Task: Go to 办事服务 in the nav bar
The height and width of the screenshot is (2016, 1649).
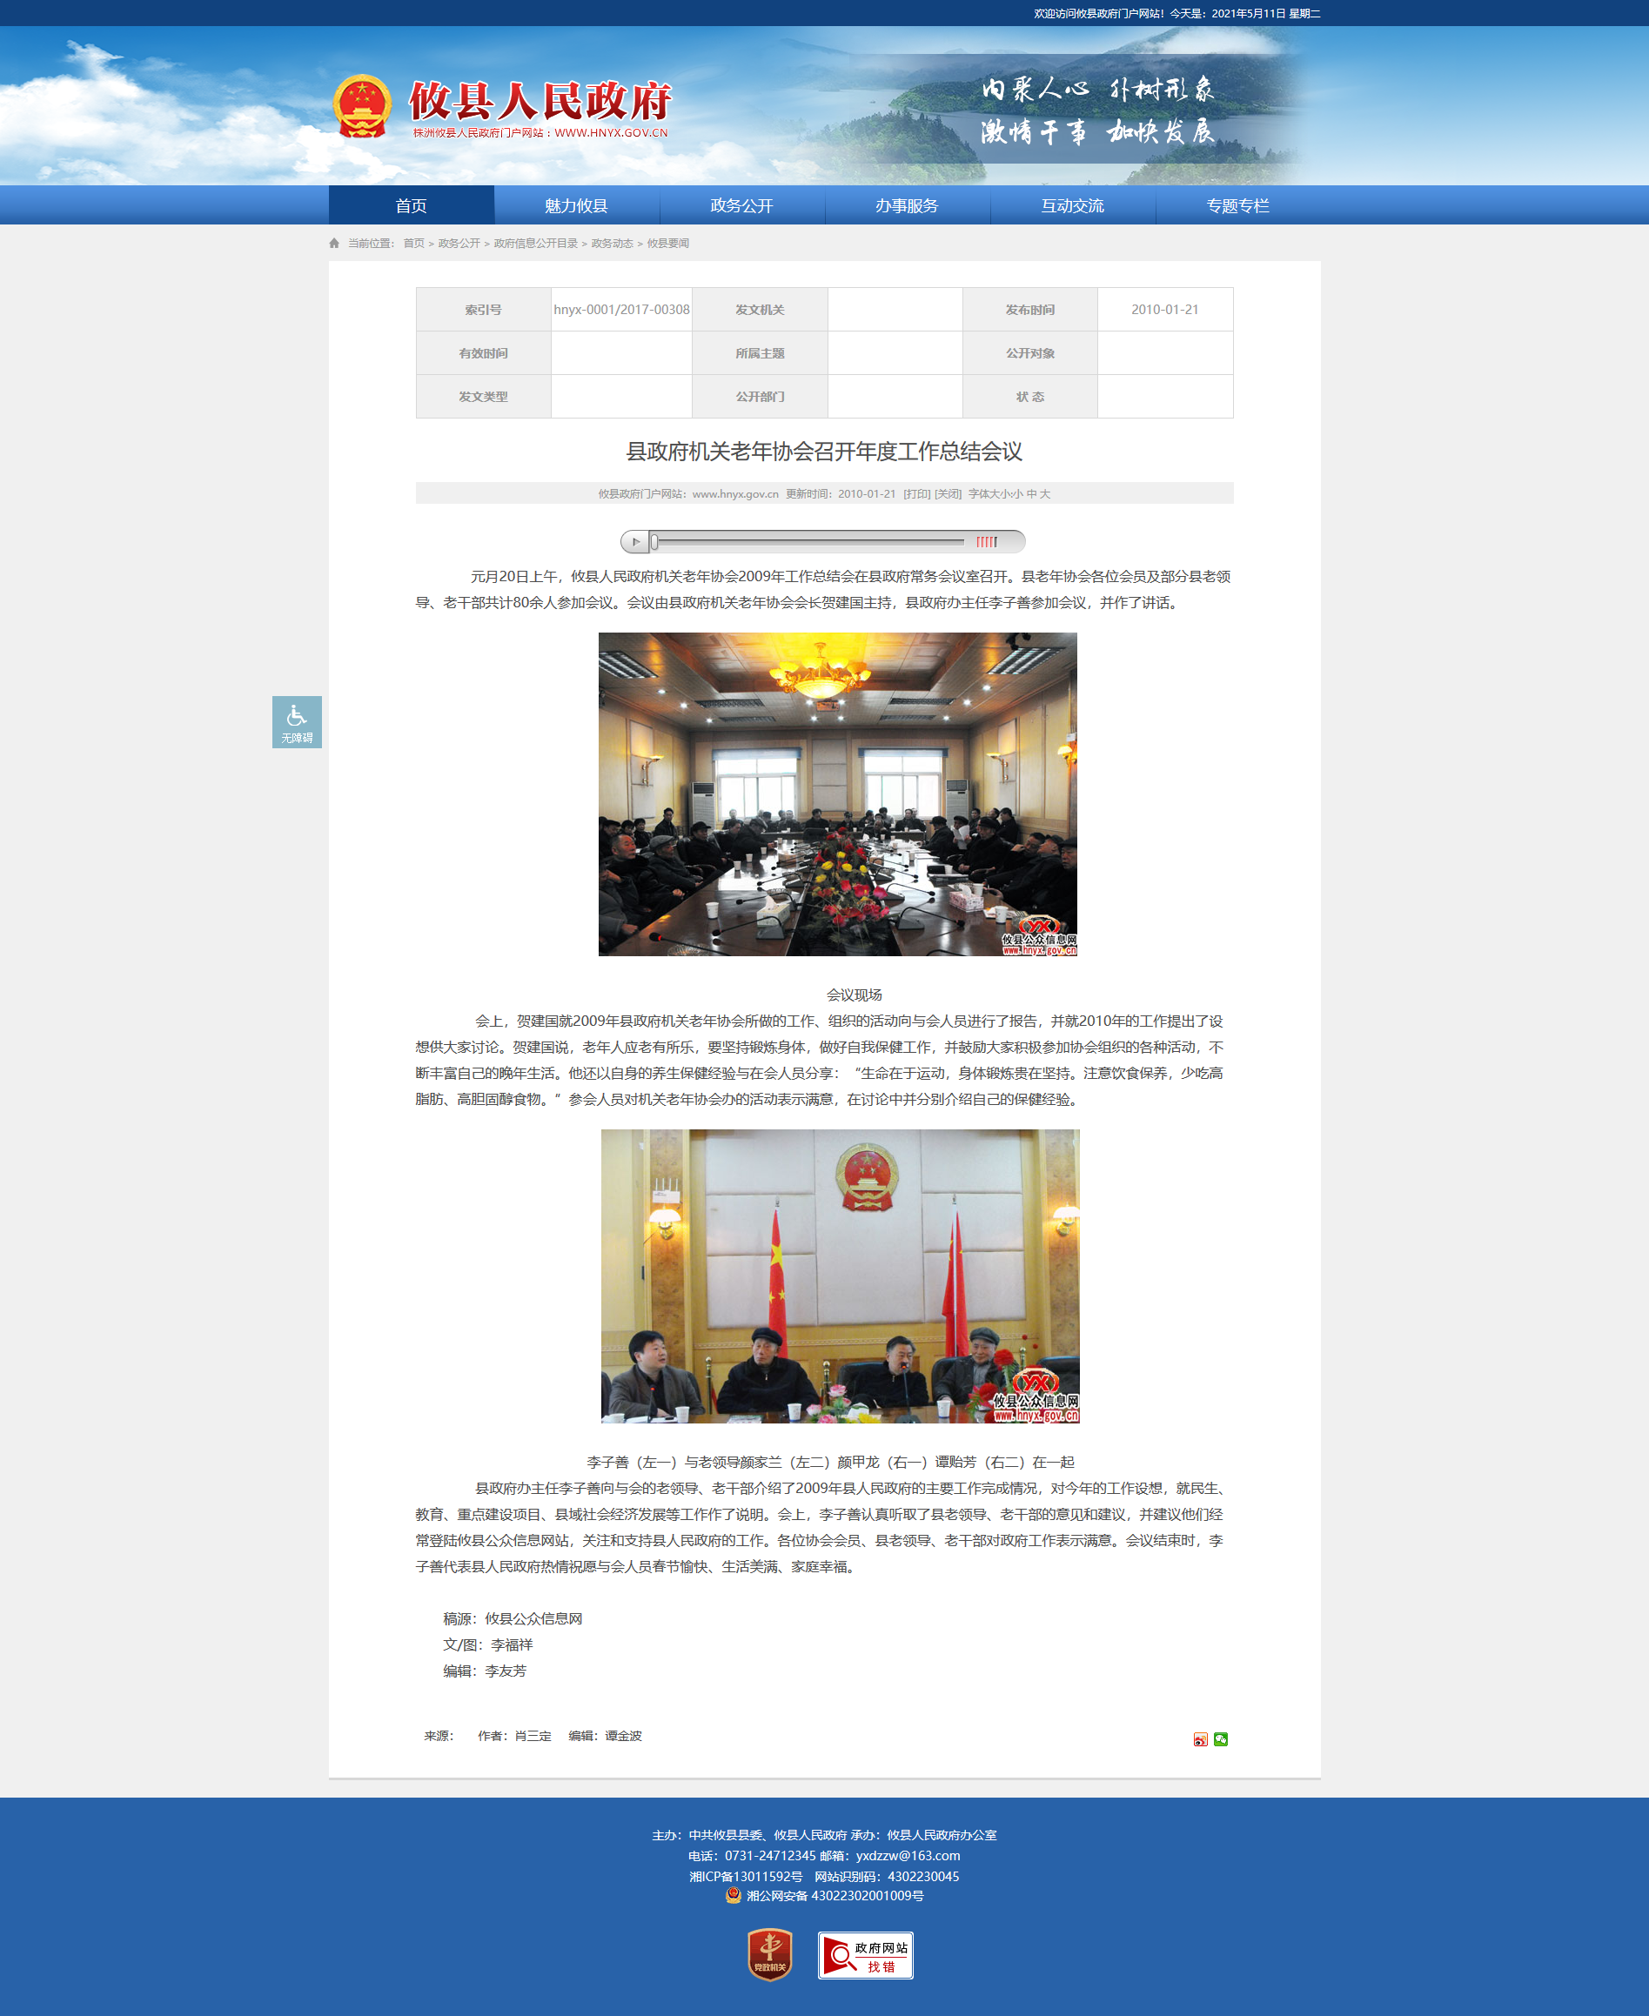Action: pos(906,206)
